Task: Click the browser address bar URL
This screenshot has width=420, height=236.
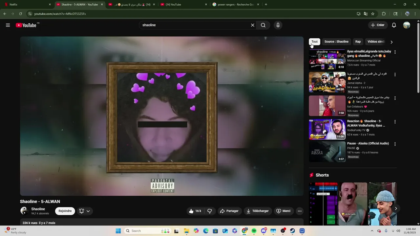Action: pos(60,14)
